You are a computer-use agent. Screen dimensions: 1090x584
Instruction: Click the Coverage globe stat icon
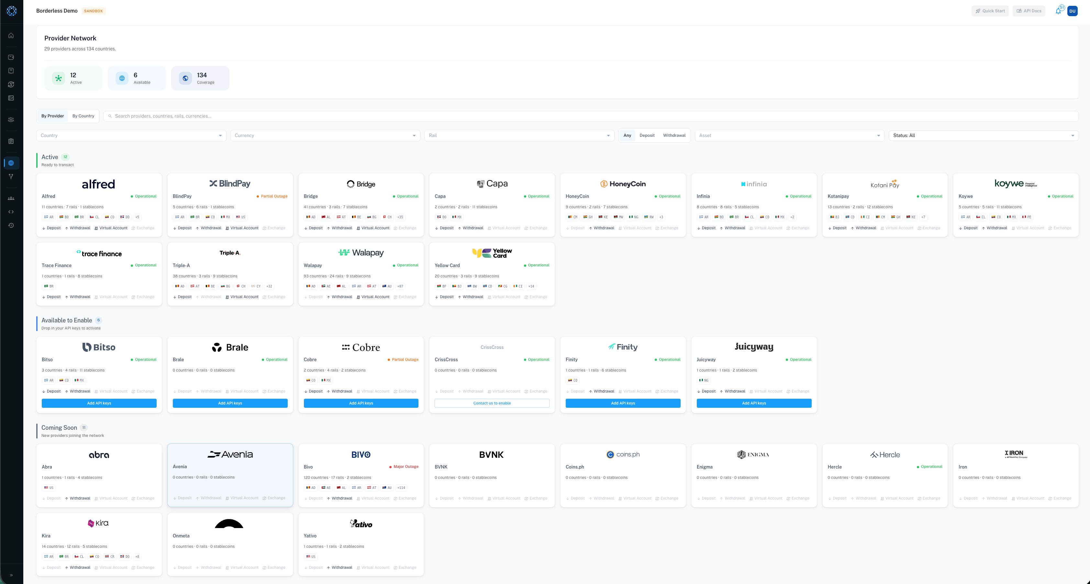(x=185, y=78)
